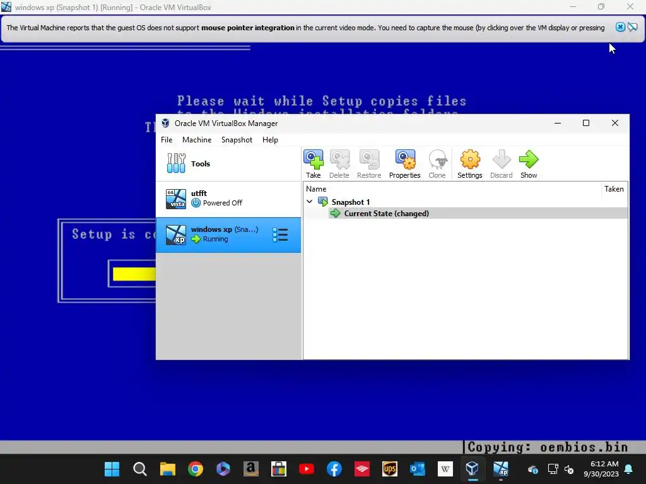The height and width of the screenshot is (484, 646).
Task: Open the network display tray icon
Action: click(553, 469)
